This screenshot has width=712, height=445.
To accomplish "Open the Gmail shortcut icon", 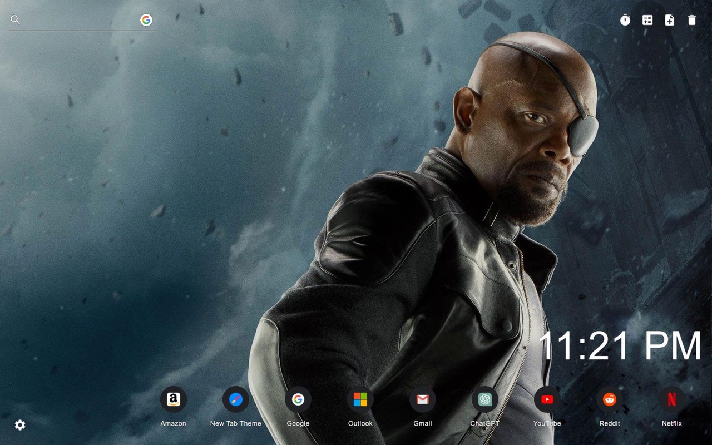I will [423, 399].
